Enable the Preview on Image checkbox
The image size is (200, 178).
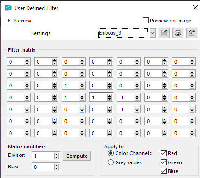[145, 21]
